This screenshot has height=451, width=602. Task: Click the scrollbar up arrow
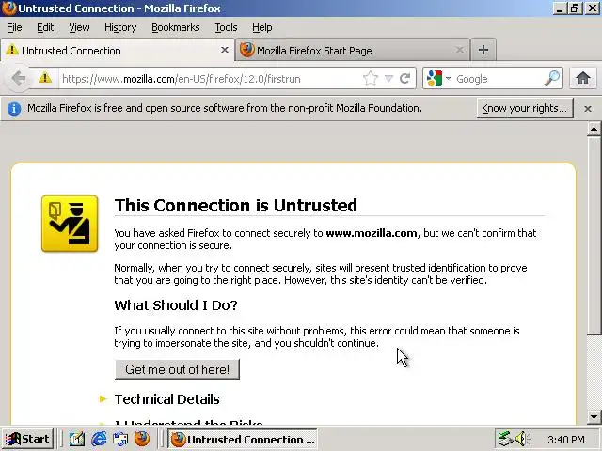(594, 129)
